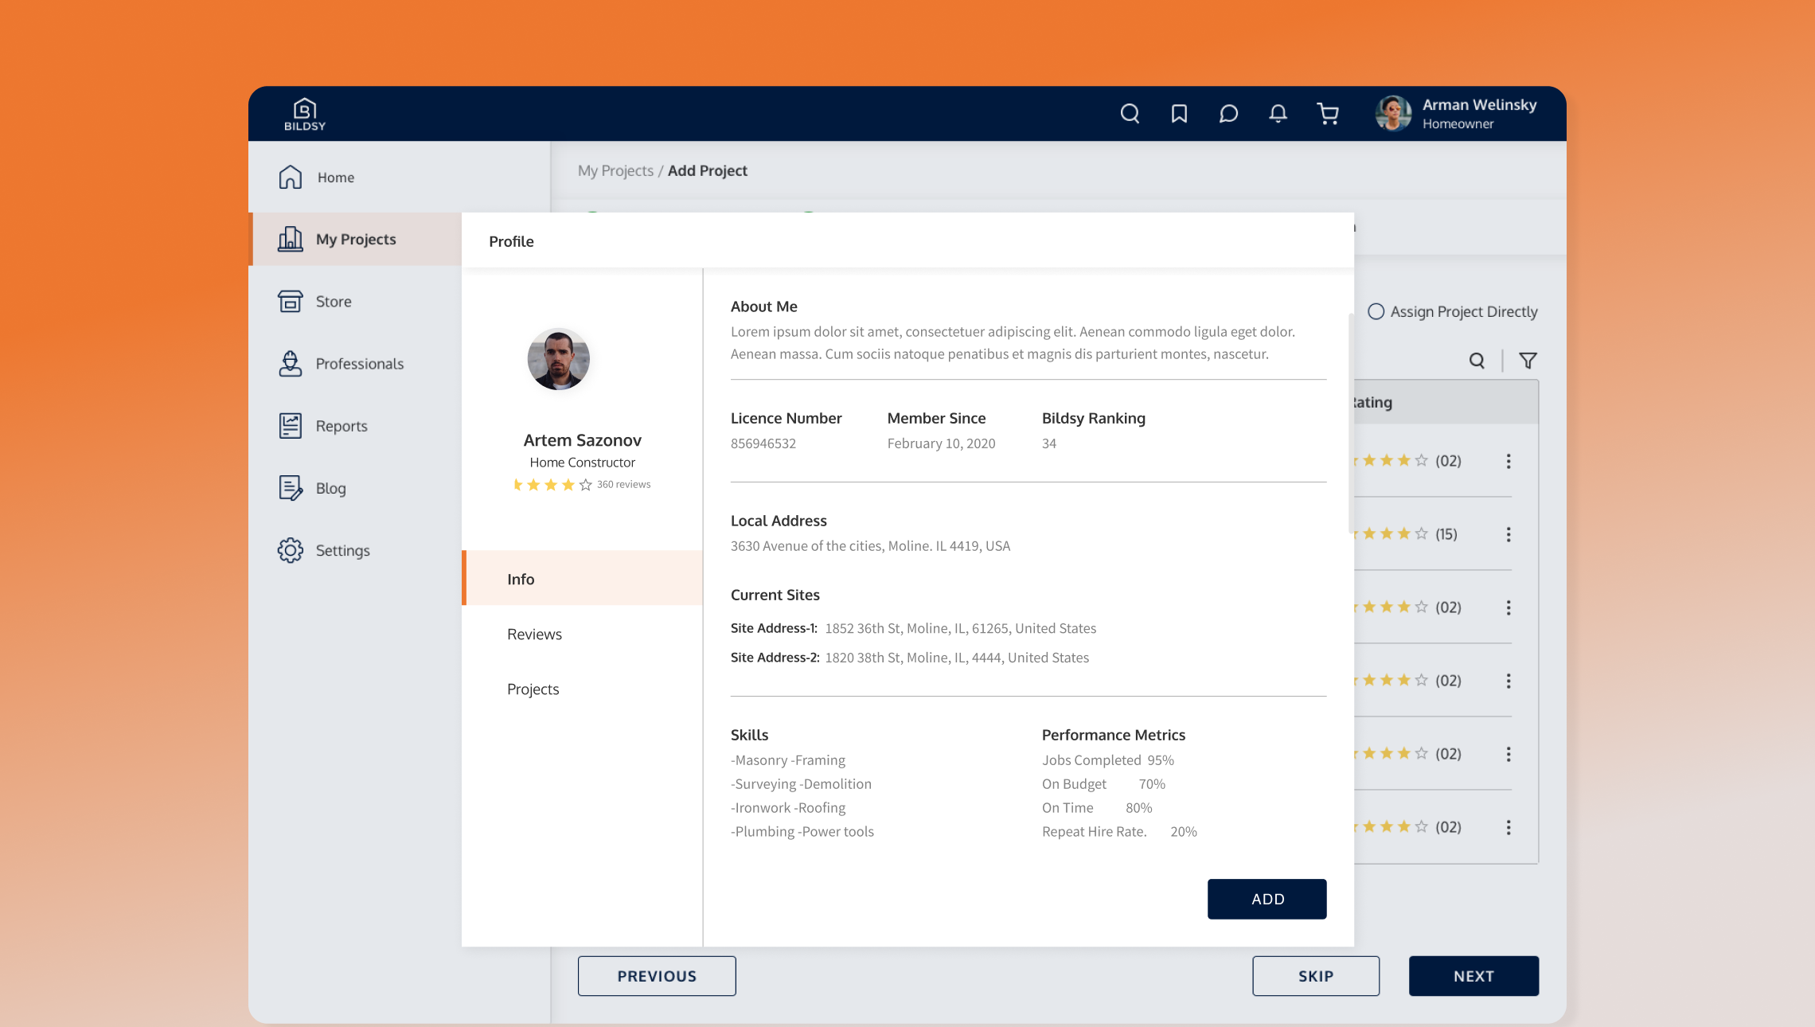Open Professionals in the sidebar

pos(359,364)
